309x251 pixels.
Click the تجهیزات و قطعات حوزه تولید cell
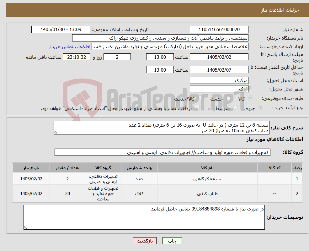click(103, 194)
